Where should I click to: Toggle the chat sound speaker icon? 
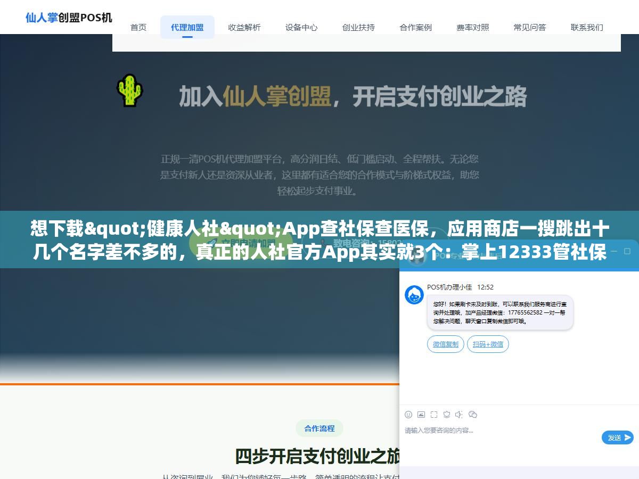point(460,415)
